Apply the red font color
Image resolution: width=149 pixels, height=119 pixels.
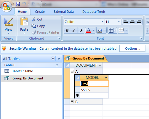point(89,30)
